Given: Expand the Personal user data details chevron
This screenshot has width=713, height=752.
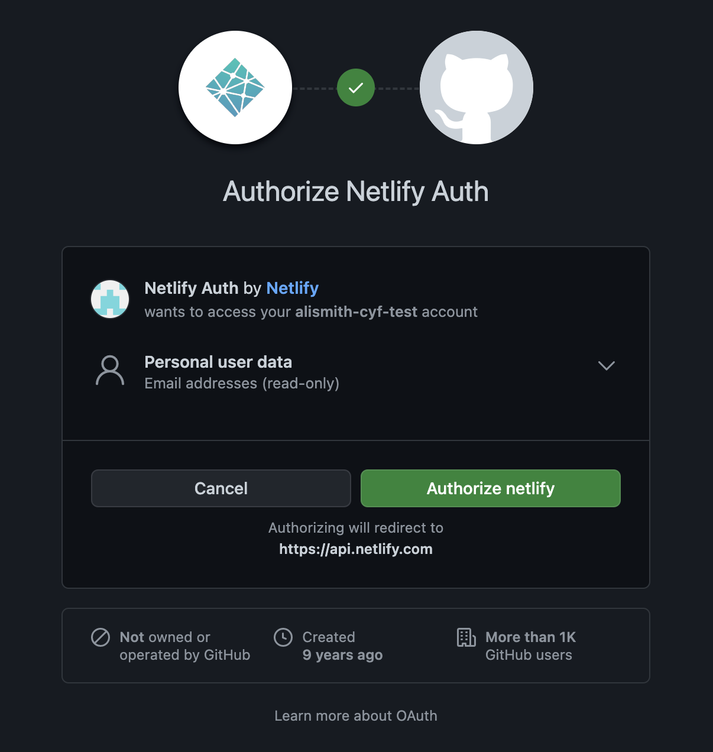Looking at the screenshot, I should pos(606,366).
